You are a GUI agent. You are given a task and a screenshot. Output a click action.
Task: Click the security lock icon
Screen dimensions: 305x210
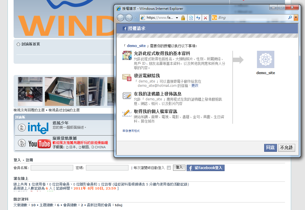183,18
